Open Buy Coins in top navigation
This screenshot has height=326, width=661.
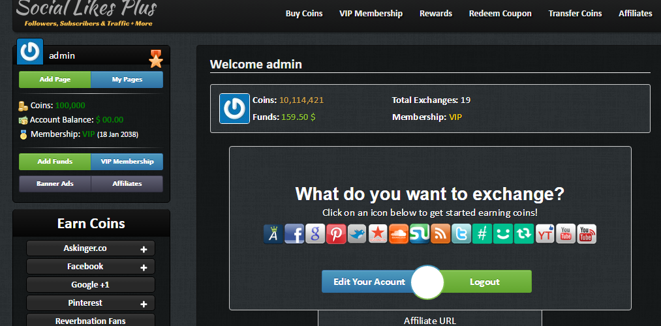coord(304,14)
